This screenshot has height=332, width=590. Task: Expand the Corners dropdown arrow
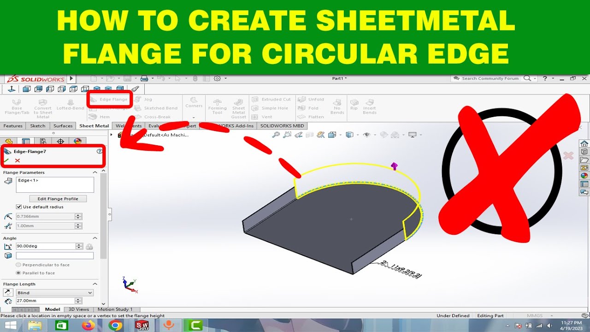coord(194,117)
